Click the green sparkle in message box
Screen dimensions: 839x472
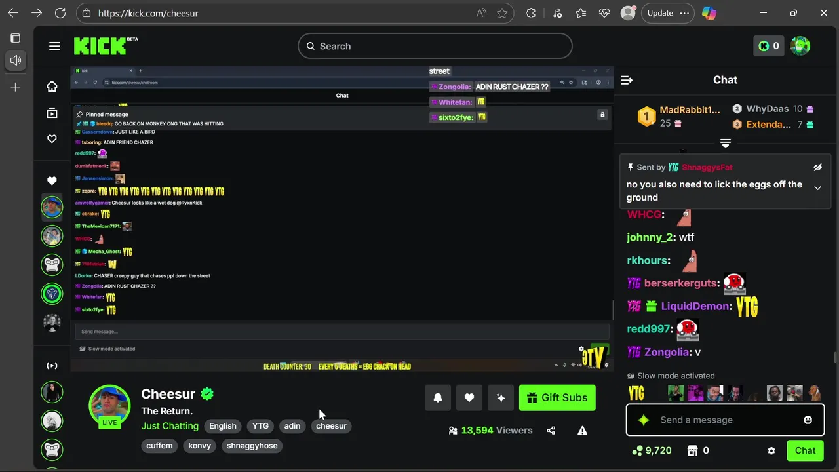pyautogui.click(x=644, y=420)
